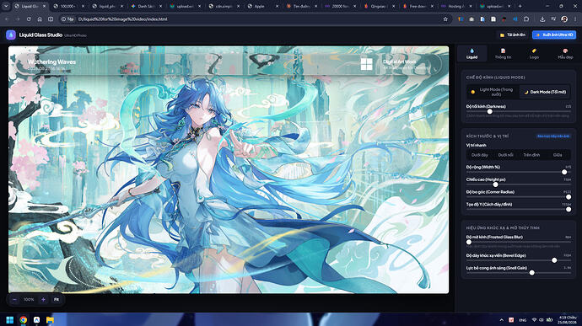Open the Liquid tab with droplet icon

click(472, 54)
